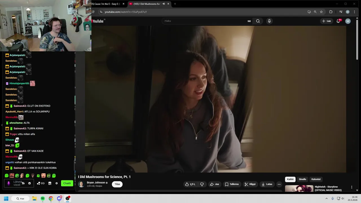361x203 pixels.
Task: Close the I Did Mushrooms tab
Action: (x=168, y=4)
